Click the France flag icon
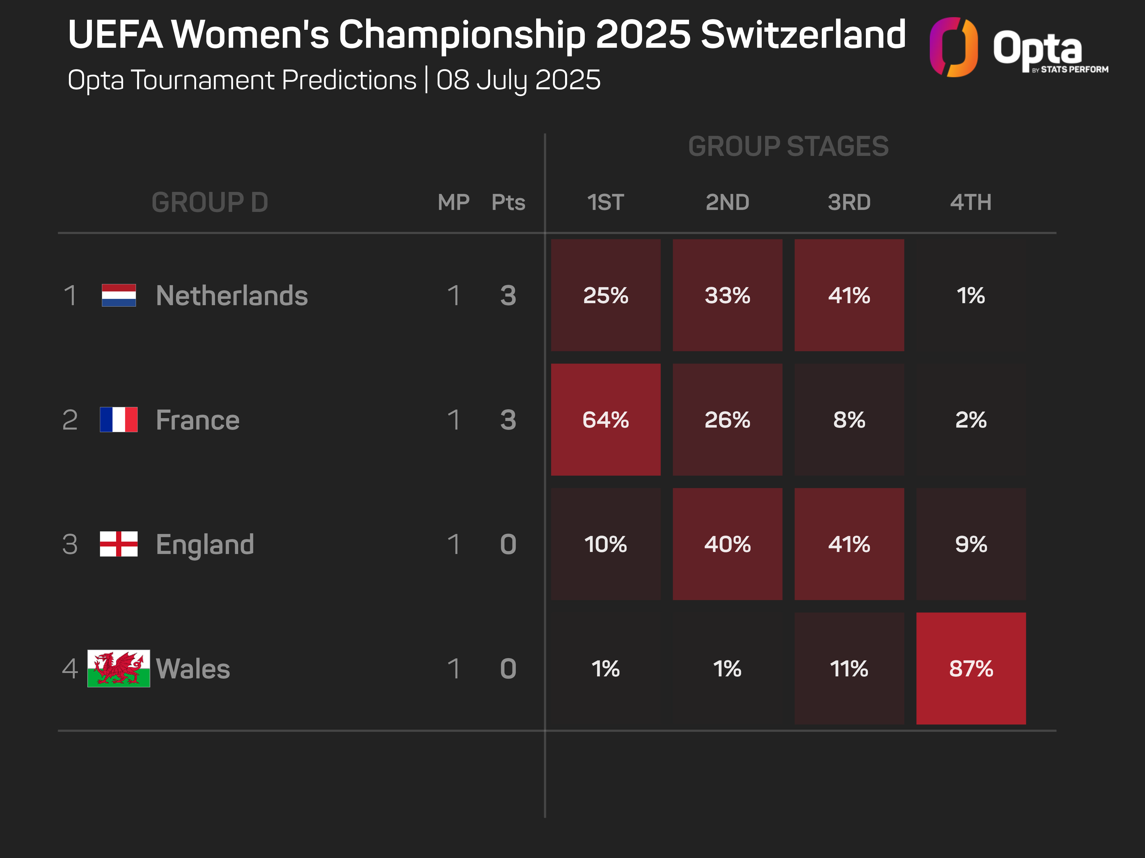This screenshot has height=858, width=1145. 119,420
